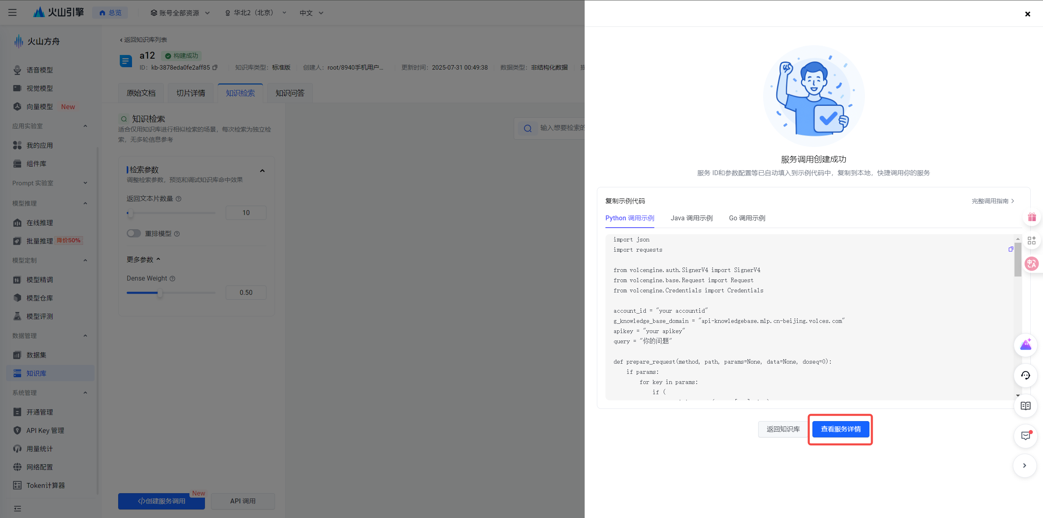Collapse the 检索参数 panel
The height and width of the screenshot is (518, 1043).
point(262,171)
